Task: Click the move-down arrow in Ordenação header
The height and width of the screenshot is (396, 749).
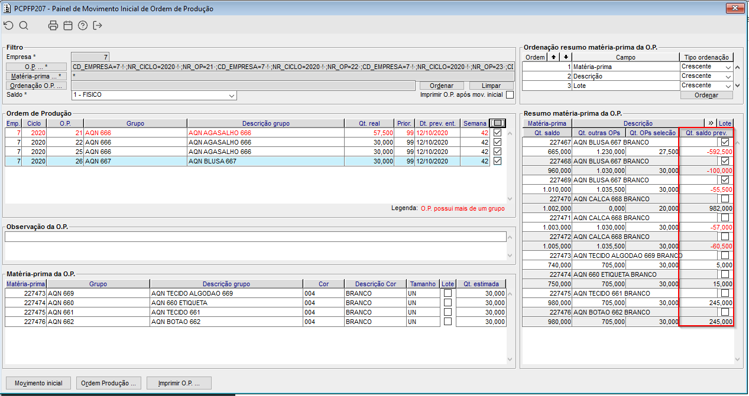Action: pyautogui.click(x=566, y=57)
